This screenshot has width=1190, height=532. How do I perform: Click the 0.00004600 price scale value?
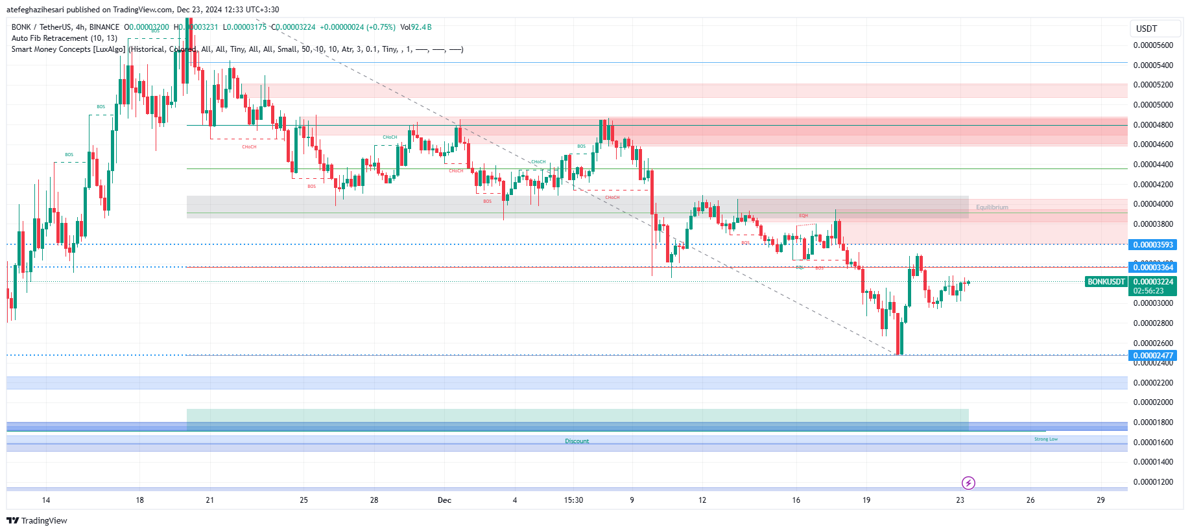click(x=1153, y=145)
